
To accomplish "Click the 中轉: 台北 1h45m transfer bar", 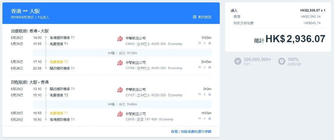I will click(122, 104).
